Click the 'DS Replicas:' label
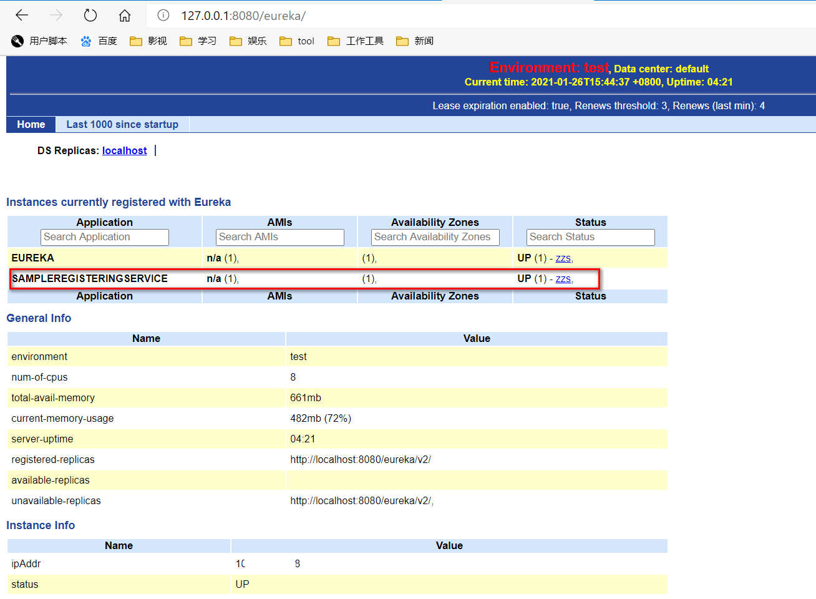The height and width of the screenshot is (599, 816). 68,150
